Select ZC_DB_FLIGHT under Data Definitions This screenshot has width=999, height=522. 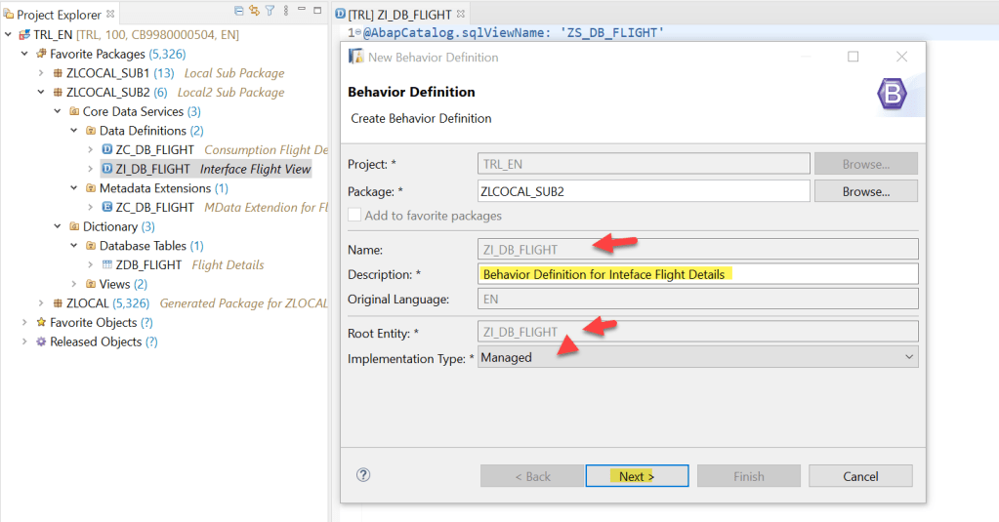coord(154,150)
